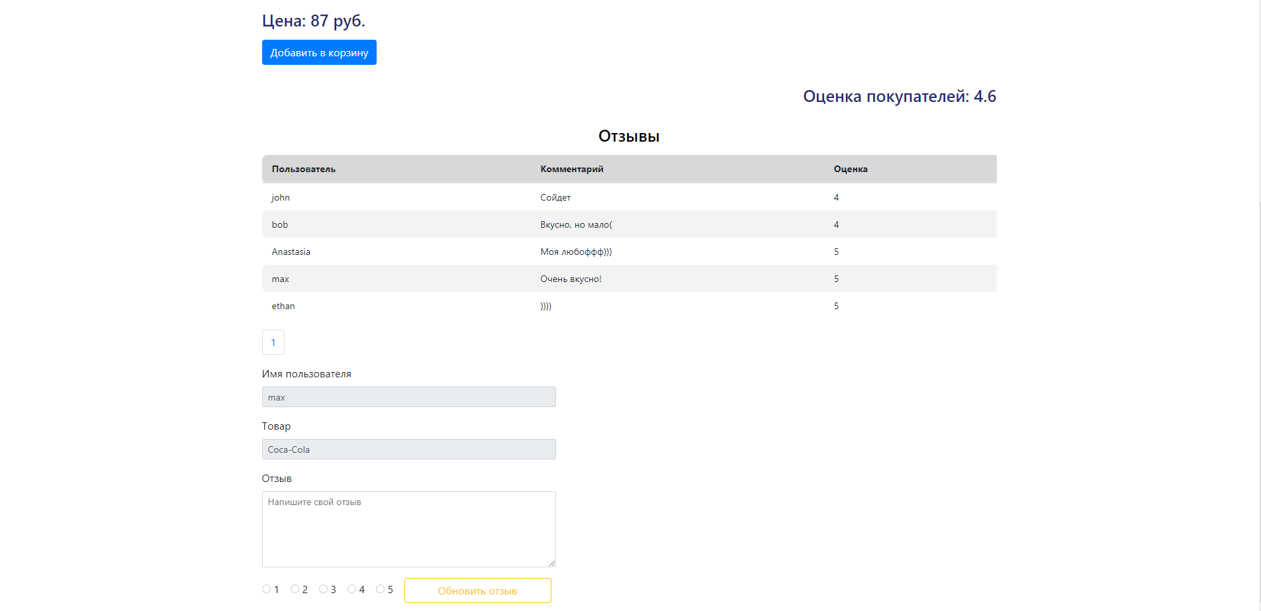Click bob's rating value 4
This screenshot has width=1261, height=611.
tap(836, 224)
